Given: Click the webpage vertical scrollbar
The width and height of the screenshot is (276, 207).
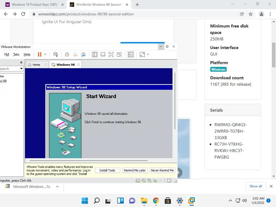Looking at the screenshot, I should point(274,55).
